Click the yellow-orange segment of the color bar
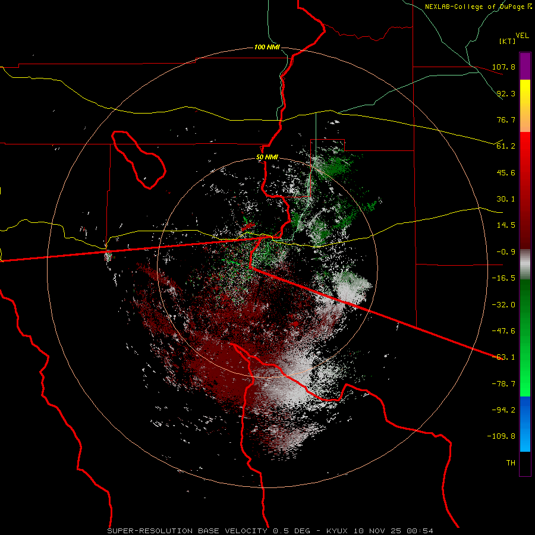Screen dimensions: 535x535 [x=525, y=106]
